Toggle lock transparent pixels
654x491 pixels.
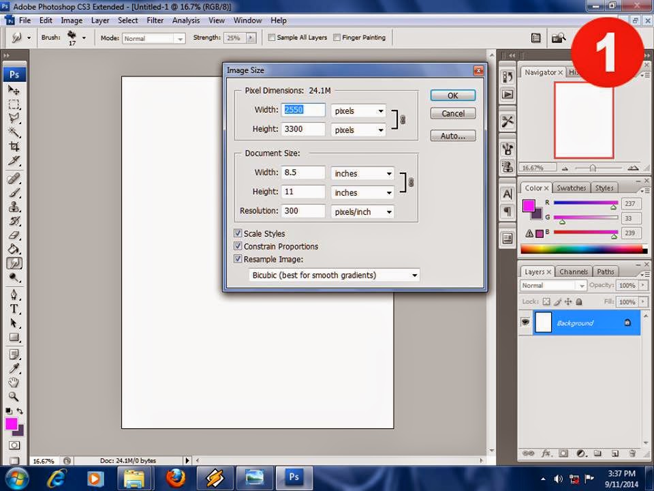pyautogui.click(x=546, y=301)
